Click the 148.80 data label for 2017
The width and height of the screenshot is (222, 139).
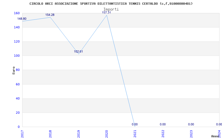click(22, 19)
